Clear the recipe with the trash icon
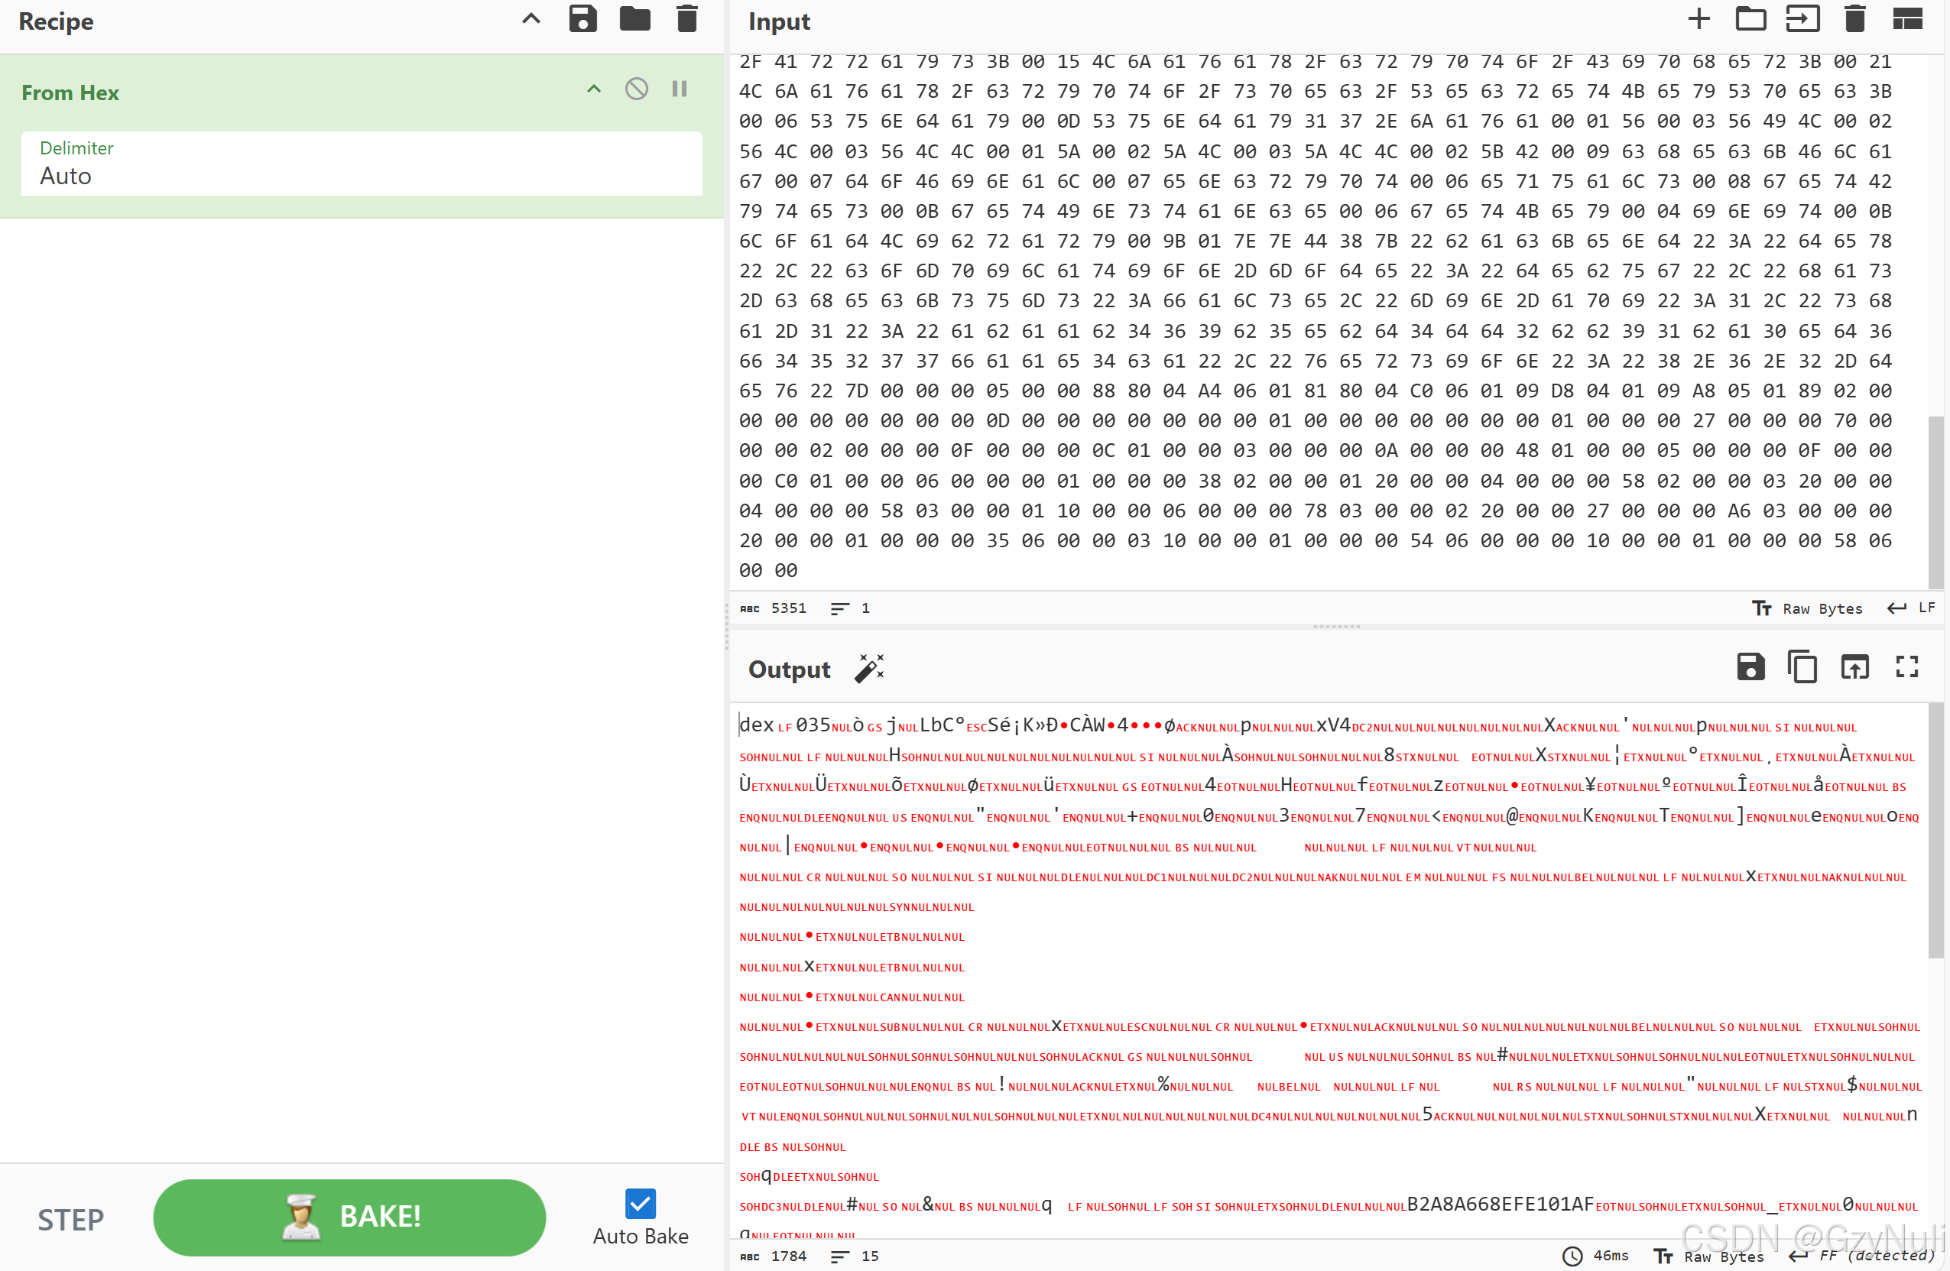This screenshot has height=1271, width=1950. (x=686, y=19)
